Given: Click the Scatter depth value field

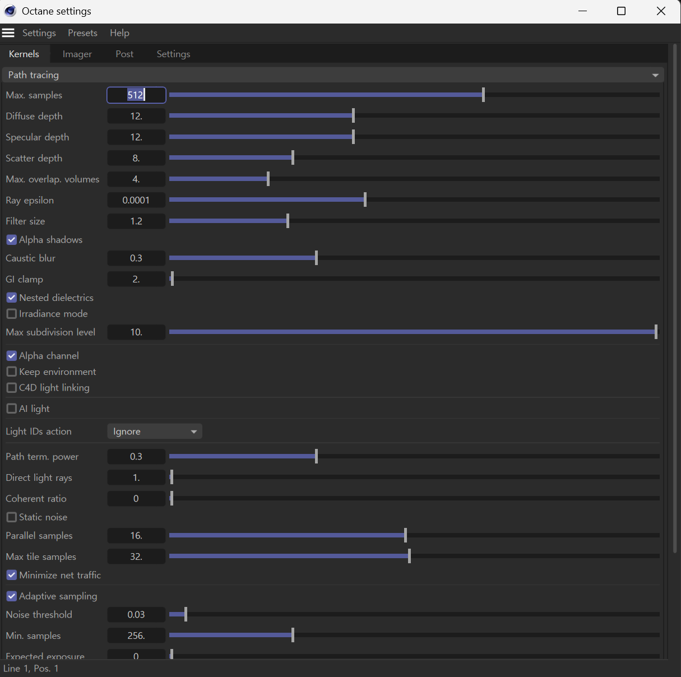Looking at the screenshot, I should (x=136, y=158).
